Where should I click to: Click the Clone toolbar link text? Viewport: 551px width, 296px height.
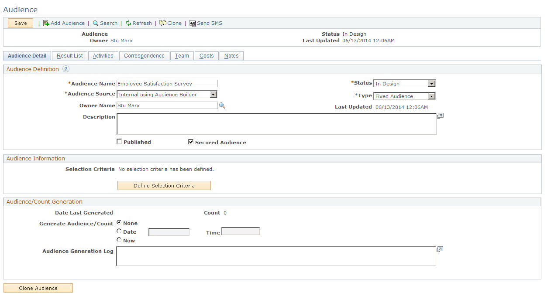pyautogui.click(x=175, y=23)
